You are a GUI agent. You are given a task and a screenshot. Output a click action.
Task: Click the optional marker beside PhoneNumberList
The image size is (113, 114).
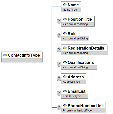[59, 107]
